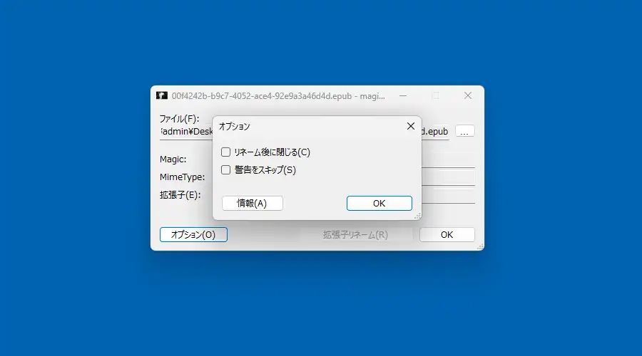This screenshot has height=356, width=642.
Task: Grab the resize grip of the main window
Action: click(480, 246)
